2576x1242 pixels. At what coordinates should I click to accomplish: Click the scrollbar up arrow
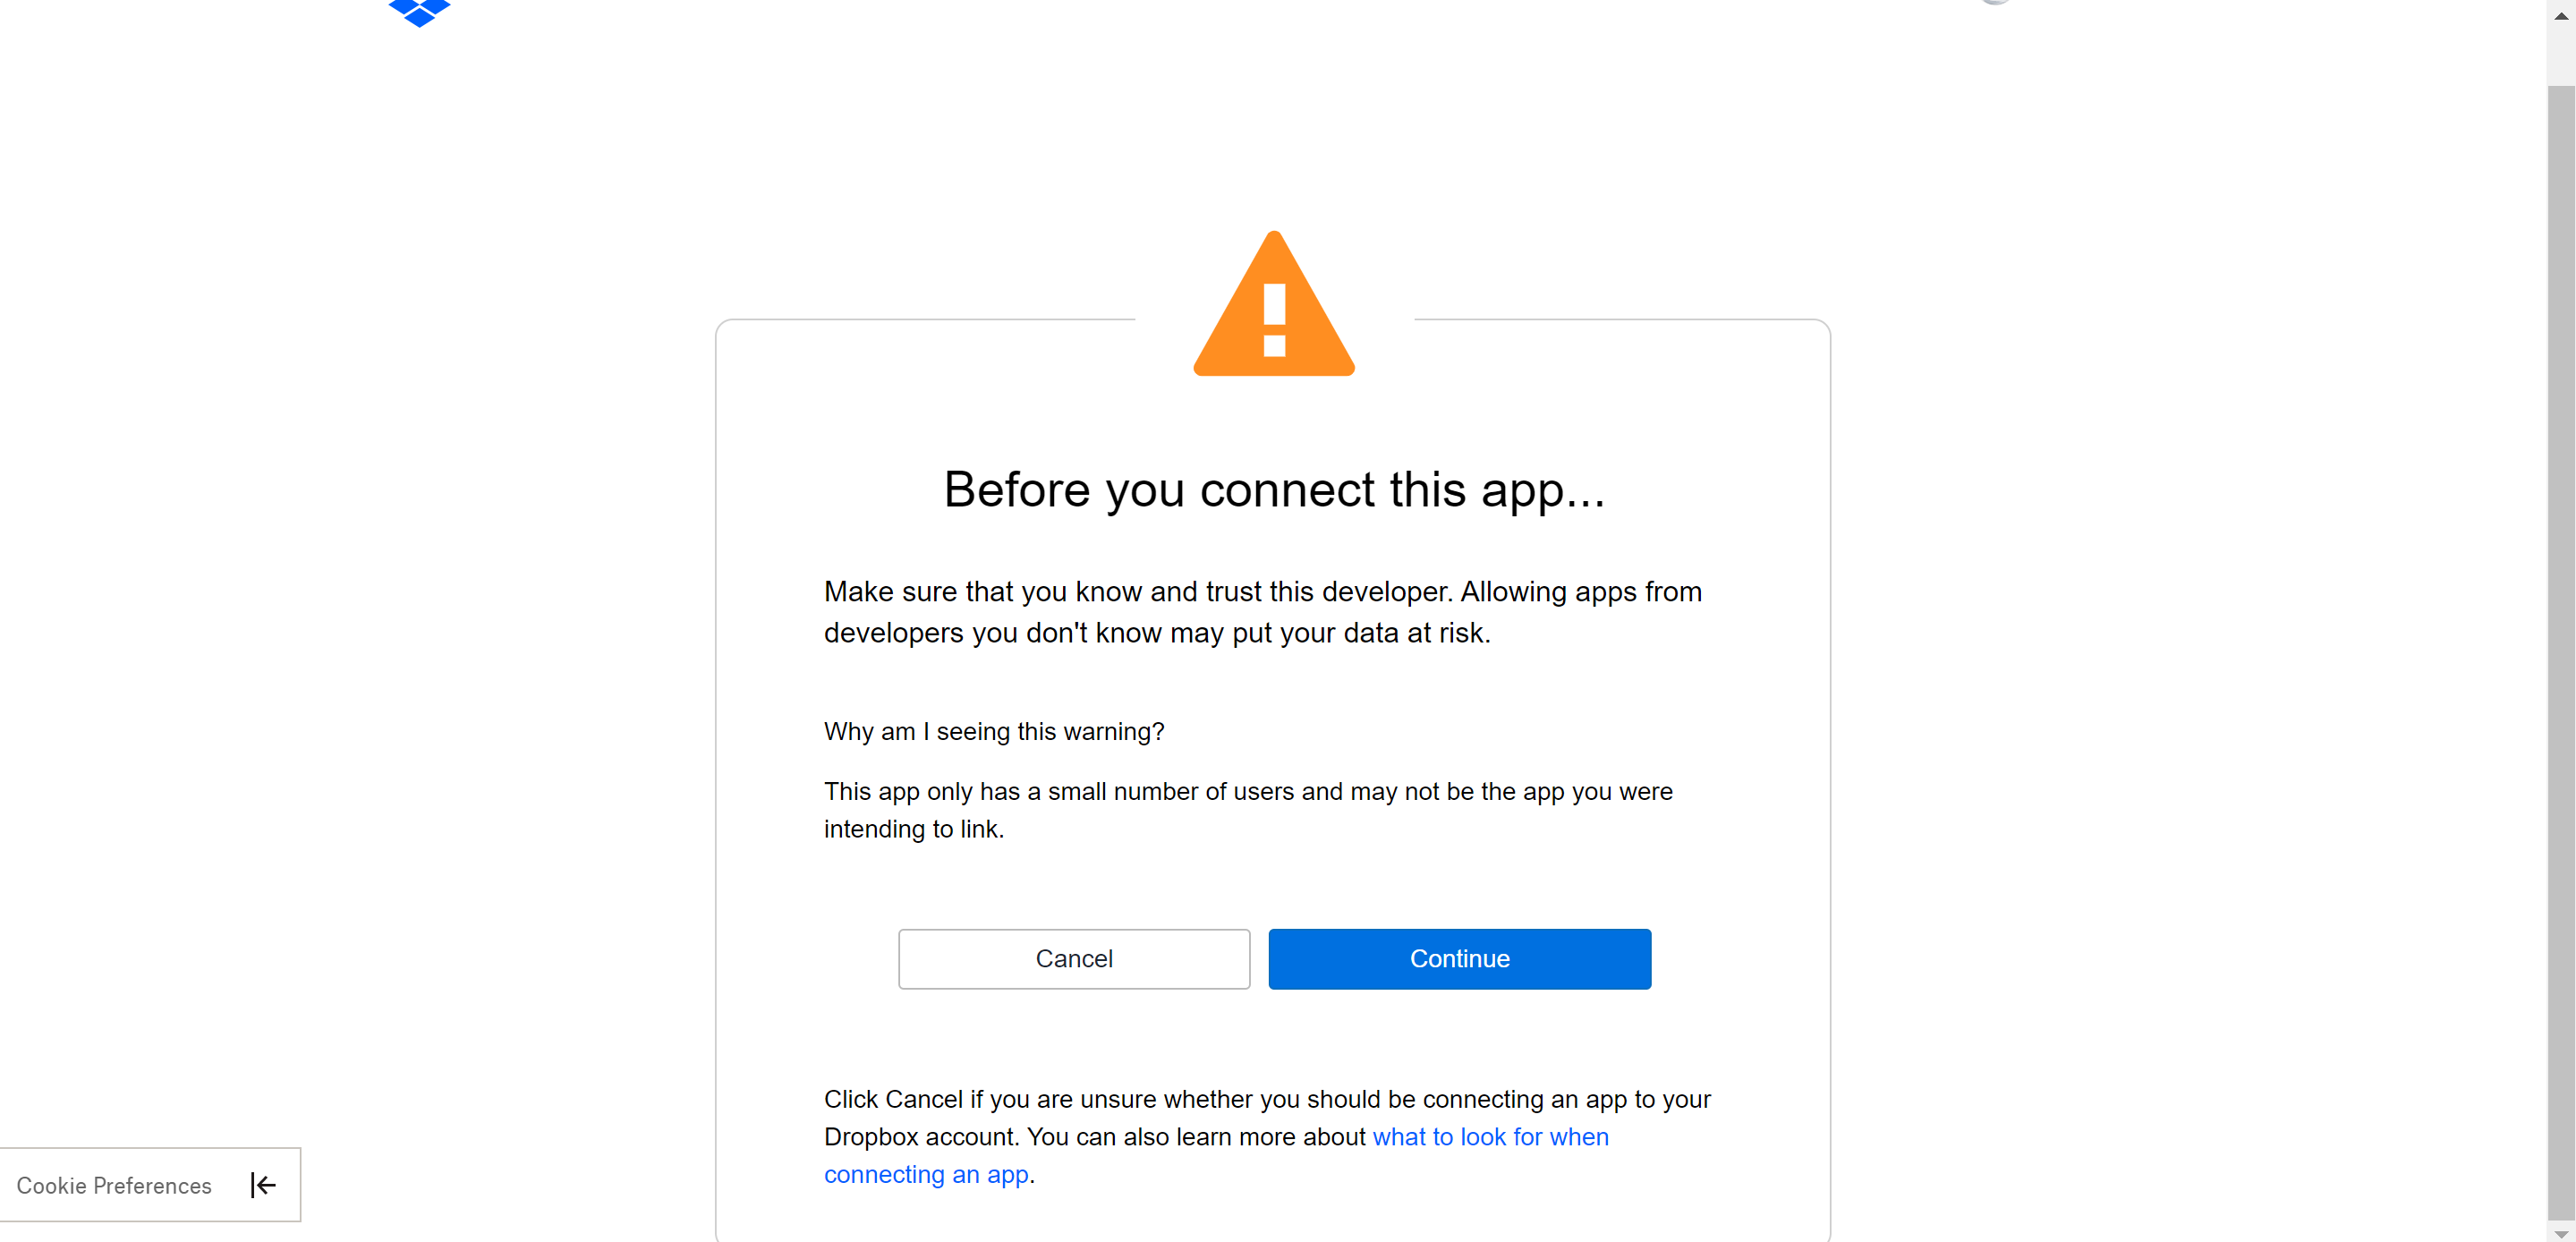pyautogui.click(x=2561, y=16)
